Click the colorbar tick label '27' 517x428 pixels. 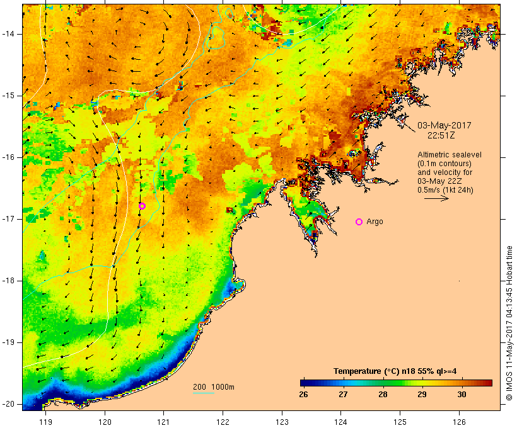(343, 395)
